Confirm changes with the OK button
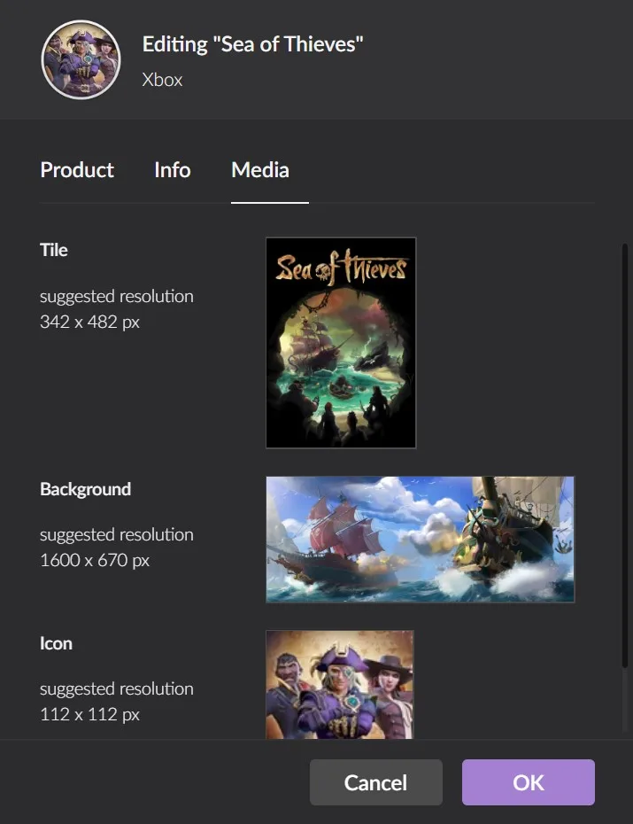This screenshot has height=824, width=633. (528, 782)
